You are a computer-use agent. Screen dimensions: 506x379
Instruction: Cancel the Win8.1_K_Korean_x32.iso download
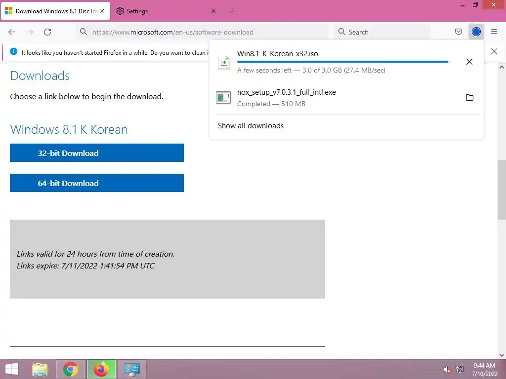(x=469, y=62)
